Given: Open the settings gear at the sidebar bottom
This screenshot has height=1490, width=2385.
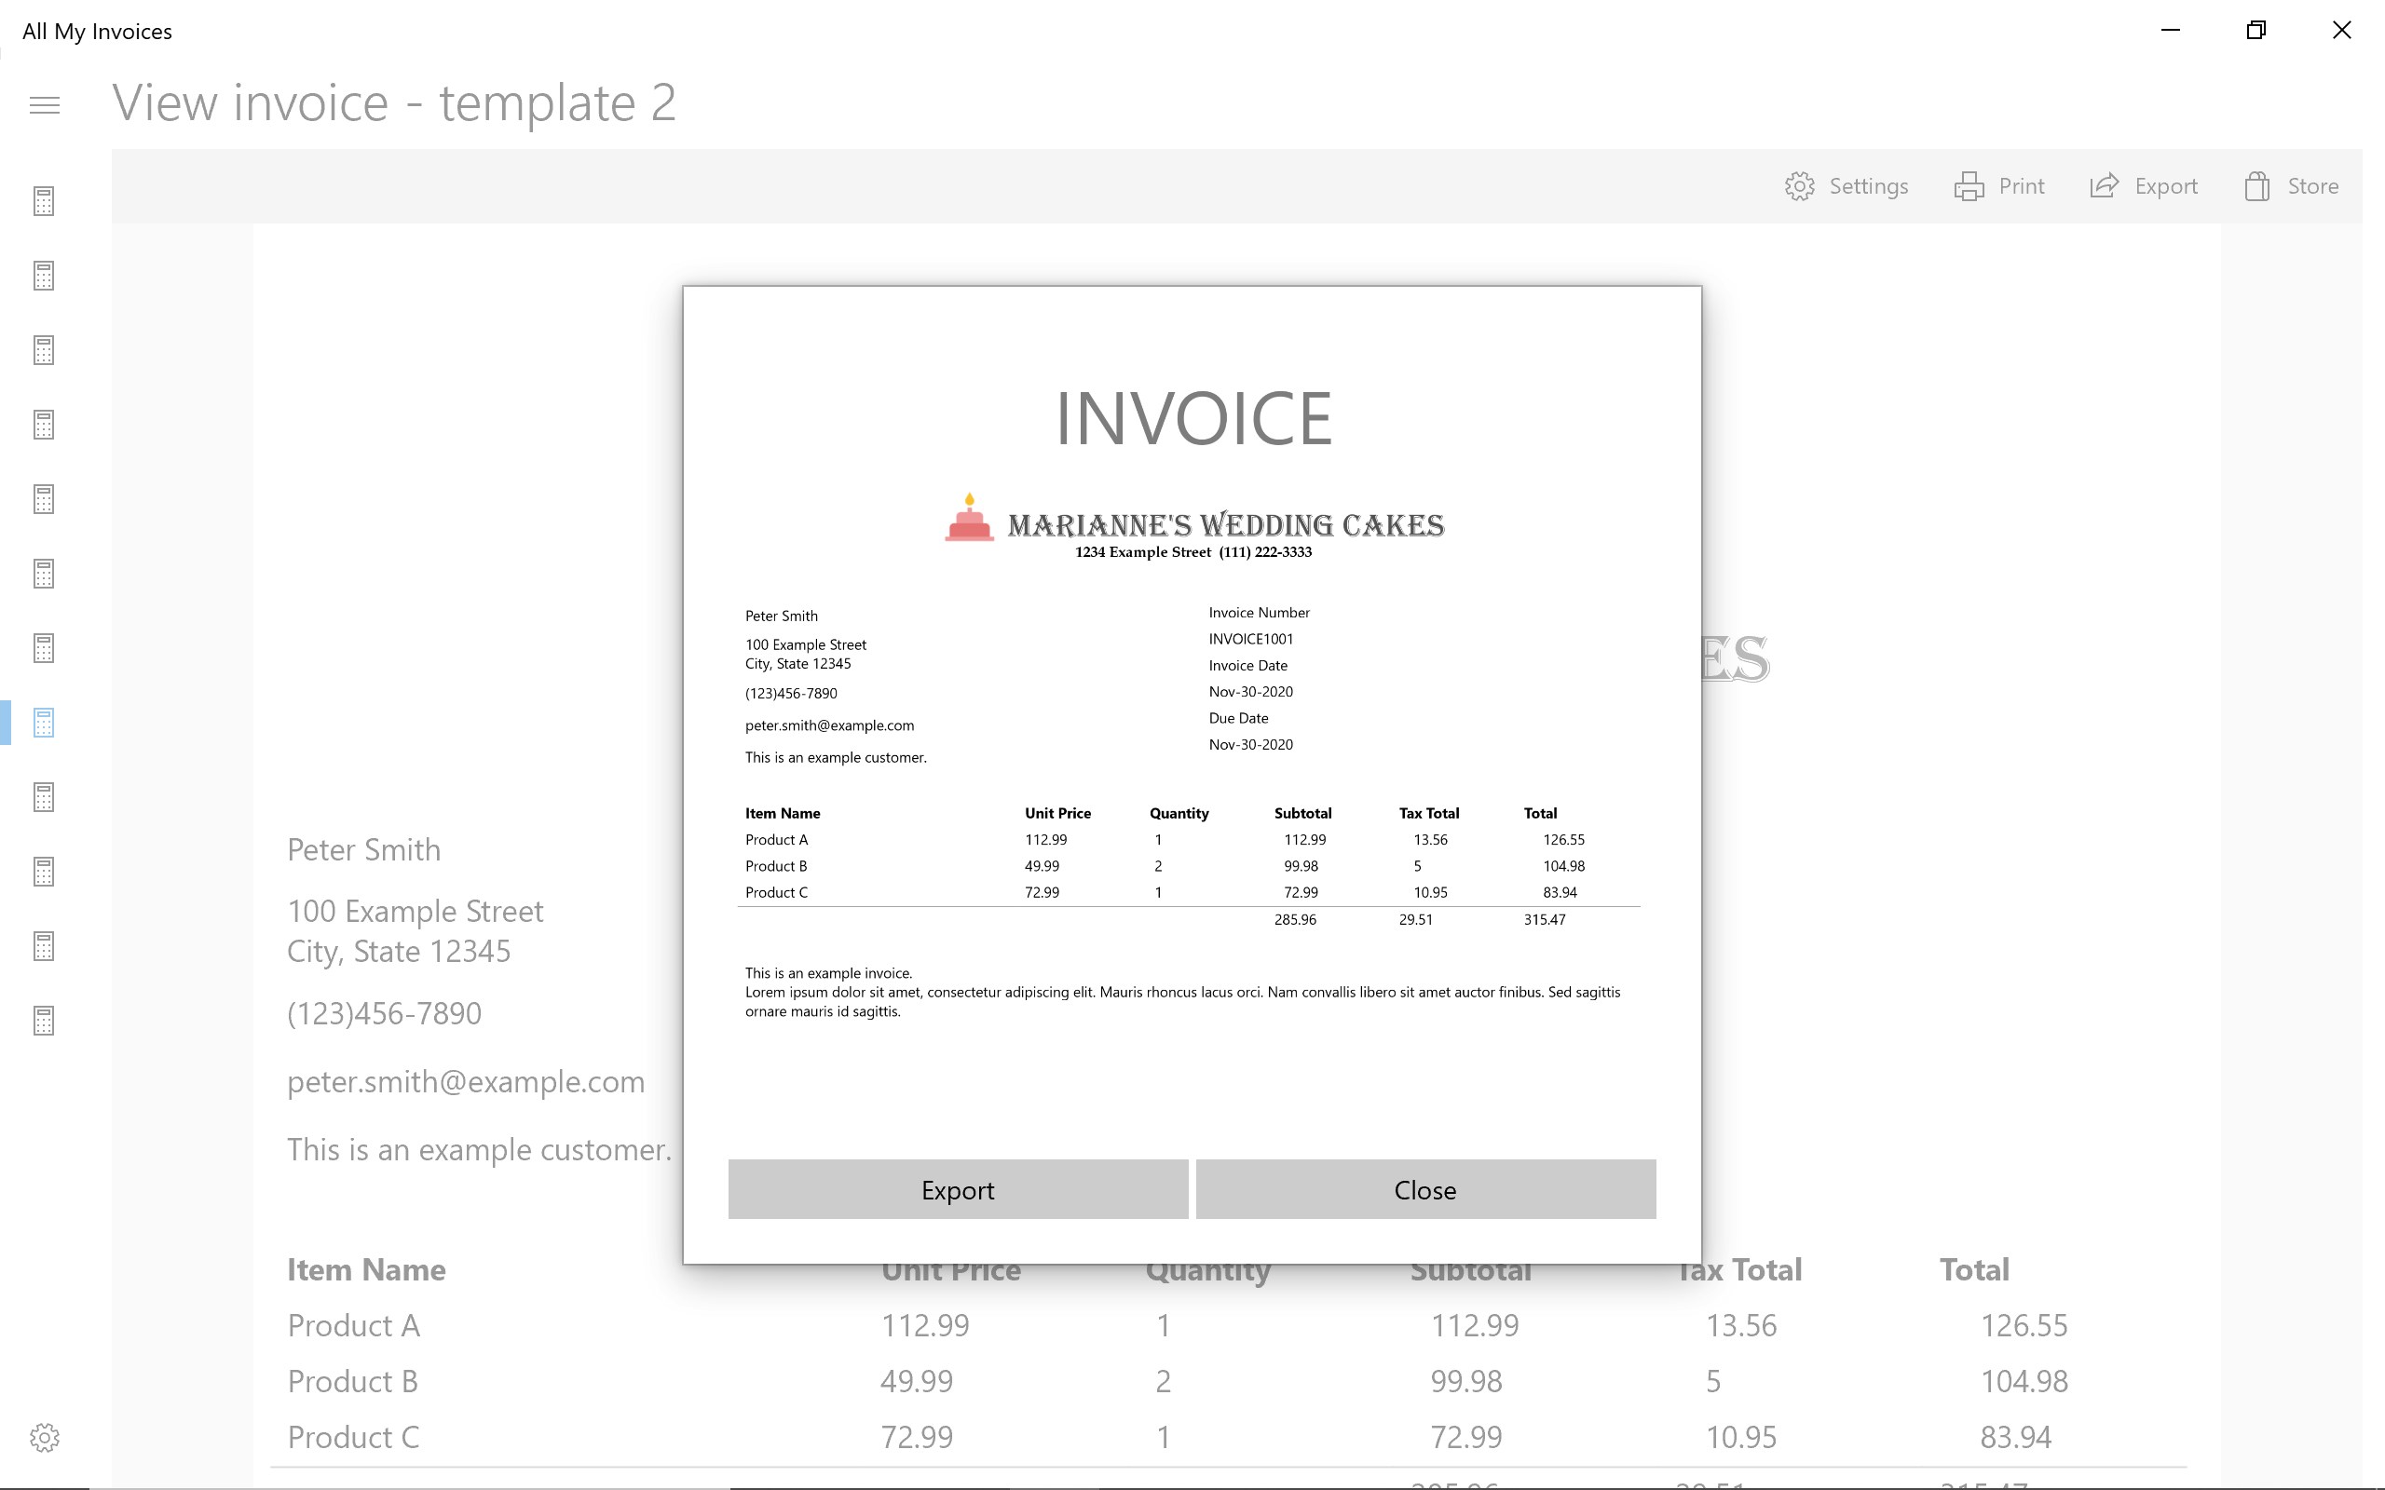Looking at the screenshot, I should pos(44,1438).
